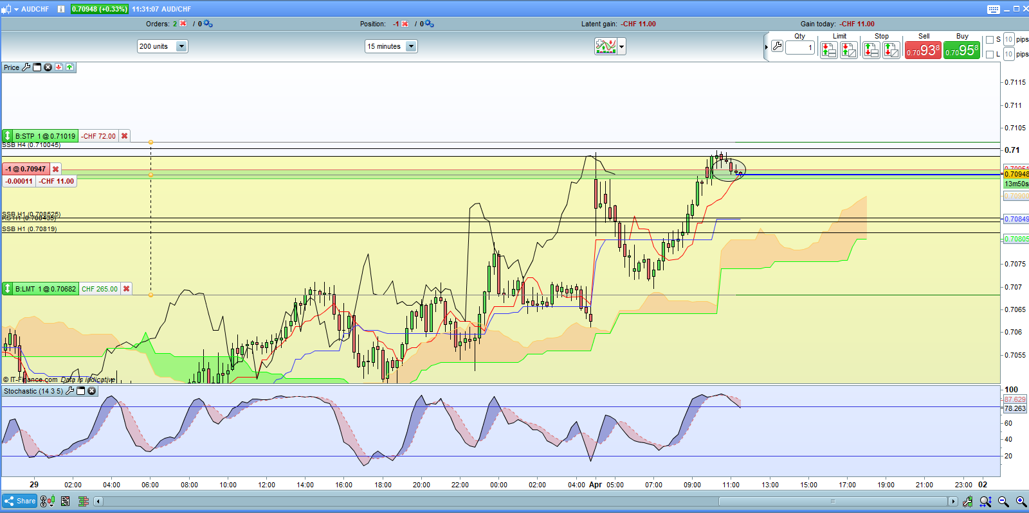Click the scrollbar left arrow
1029x513 pixels.
click(x=98, y=501)
